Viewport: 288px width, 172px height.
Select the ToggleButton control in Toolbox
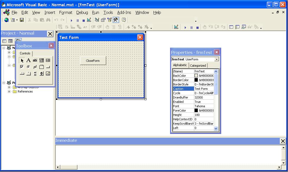pyautogui.click(x=35, y=67)
